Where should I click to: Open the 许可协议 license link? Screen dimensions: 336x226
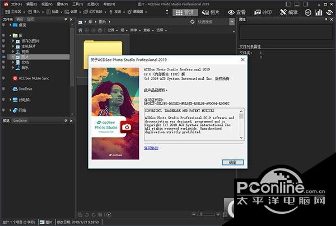151,148
